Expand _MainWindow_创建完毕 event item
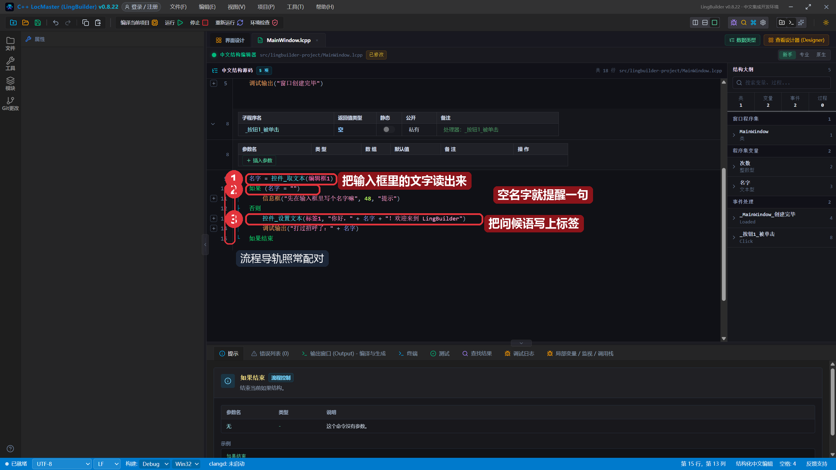This screenshot has width=836, height=470. click(x=734, y=218)
